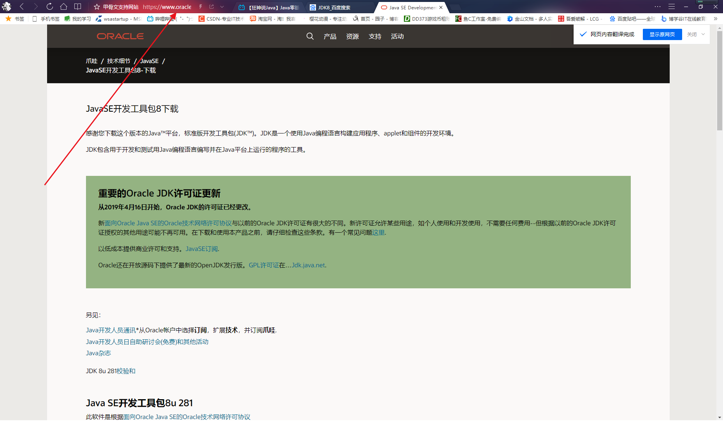The image size is (723, 421).
Task: Open the DD373游戏币 bookmark
Action: click(427, 19)
